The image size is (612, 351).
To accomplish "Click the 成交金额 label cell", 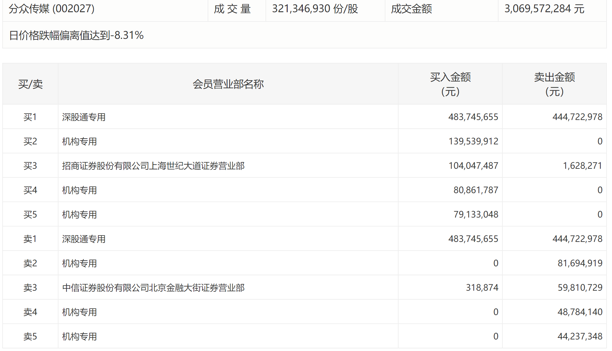I will [411, 9].
